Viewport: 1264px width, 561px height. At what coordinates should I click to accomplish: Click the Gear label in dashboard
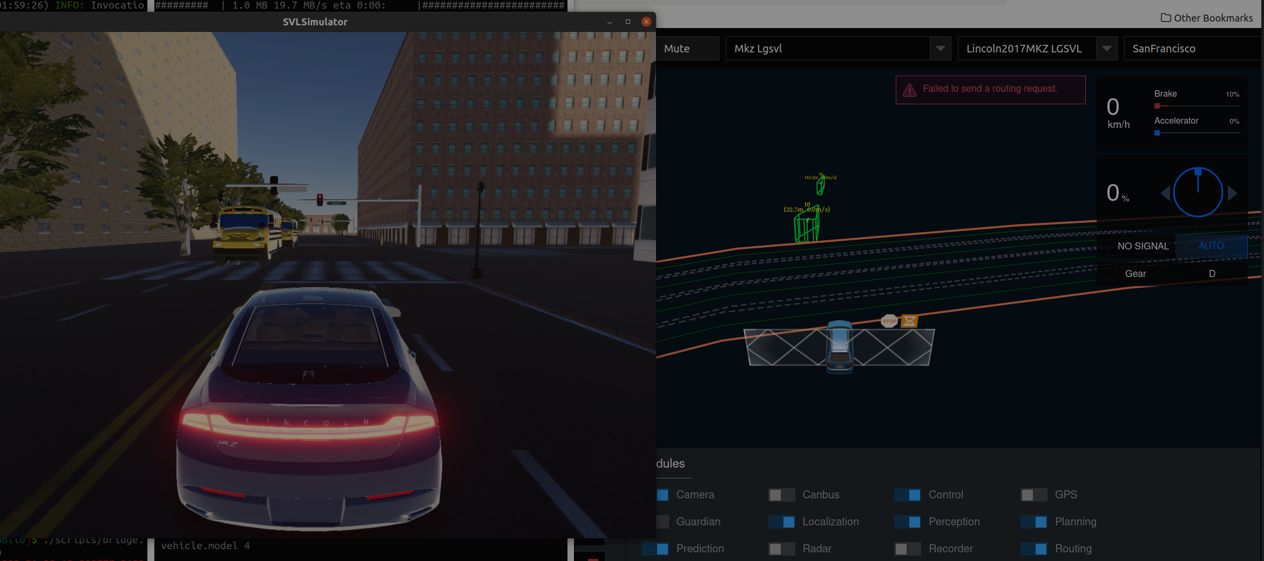(1135, 274)
